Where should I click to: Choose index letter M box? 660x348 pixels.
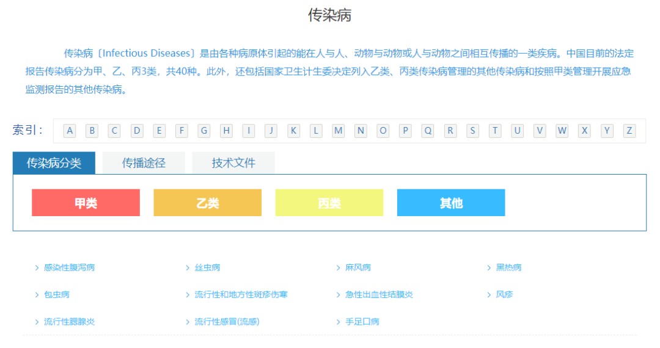tap(339, 131)
